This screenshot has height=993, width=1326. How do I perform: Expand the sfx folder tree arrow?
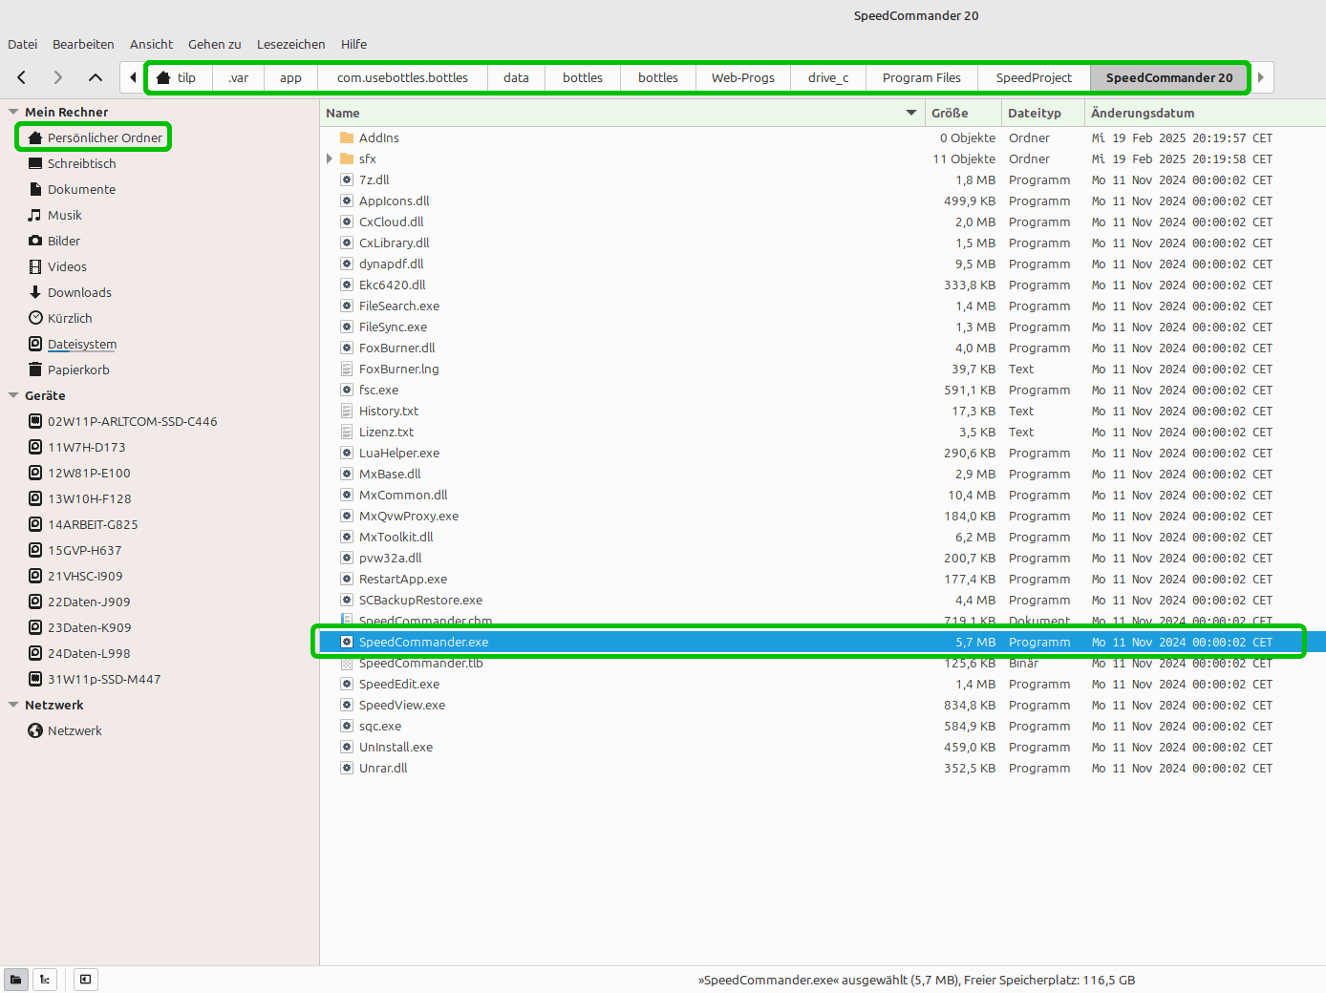330,159
